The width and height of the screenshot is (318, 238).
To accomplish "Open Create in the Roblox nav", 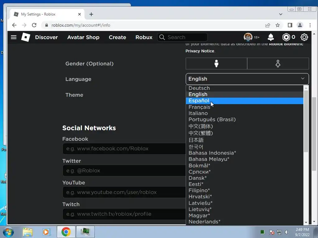I will point(117,37).
